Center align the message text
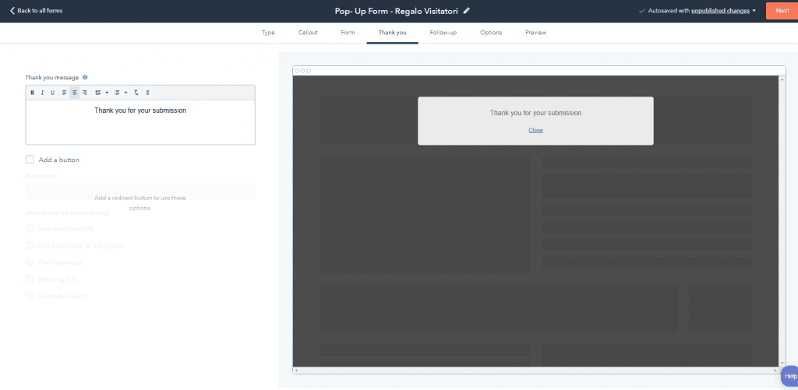The width and height of the screenshot is (798, 390). [74, 93]
